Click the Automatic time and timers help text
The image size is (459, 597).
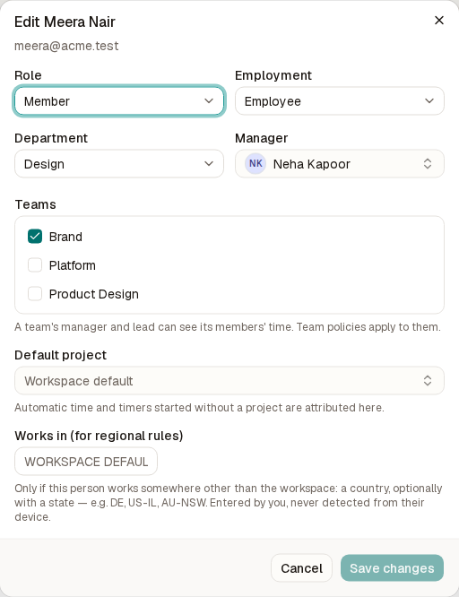(199, 408)
